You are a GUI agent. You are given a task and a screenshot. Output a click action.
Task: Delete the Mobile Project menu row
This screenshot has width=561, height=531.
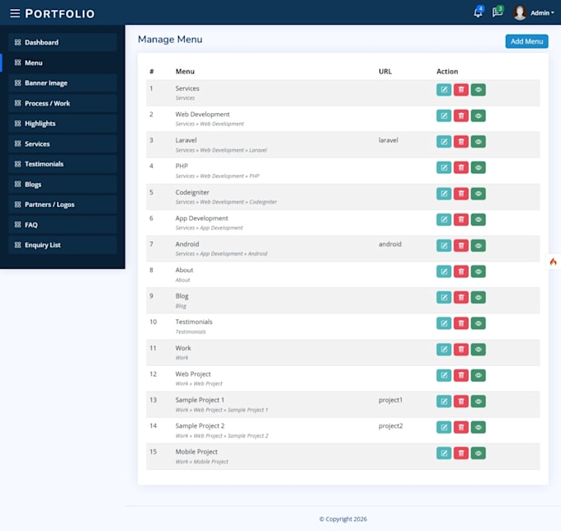click(x=461, y=453)
